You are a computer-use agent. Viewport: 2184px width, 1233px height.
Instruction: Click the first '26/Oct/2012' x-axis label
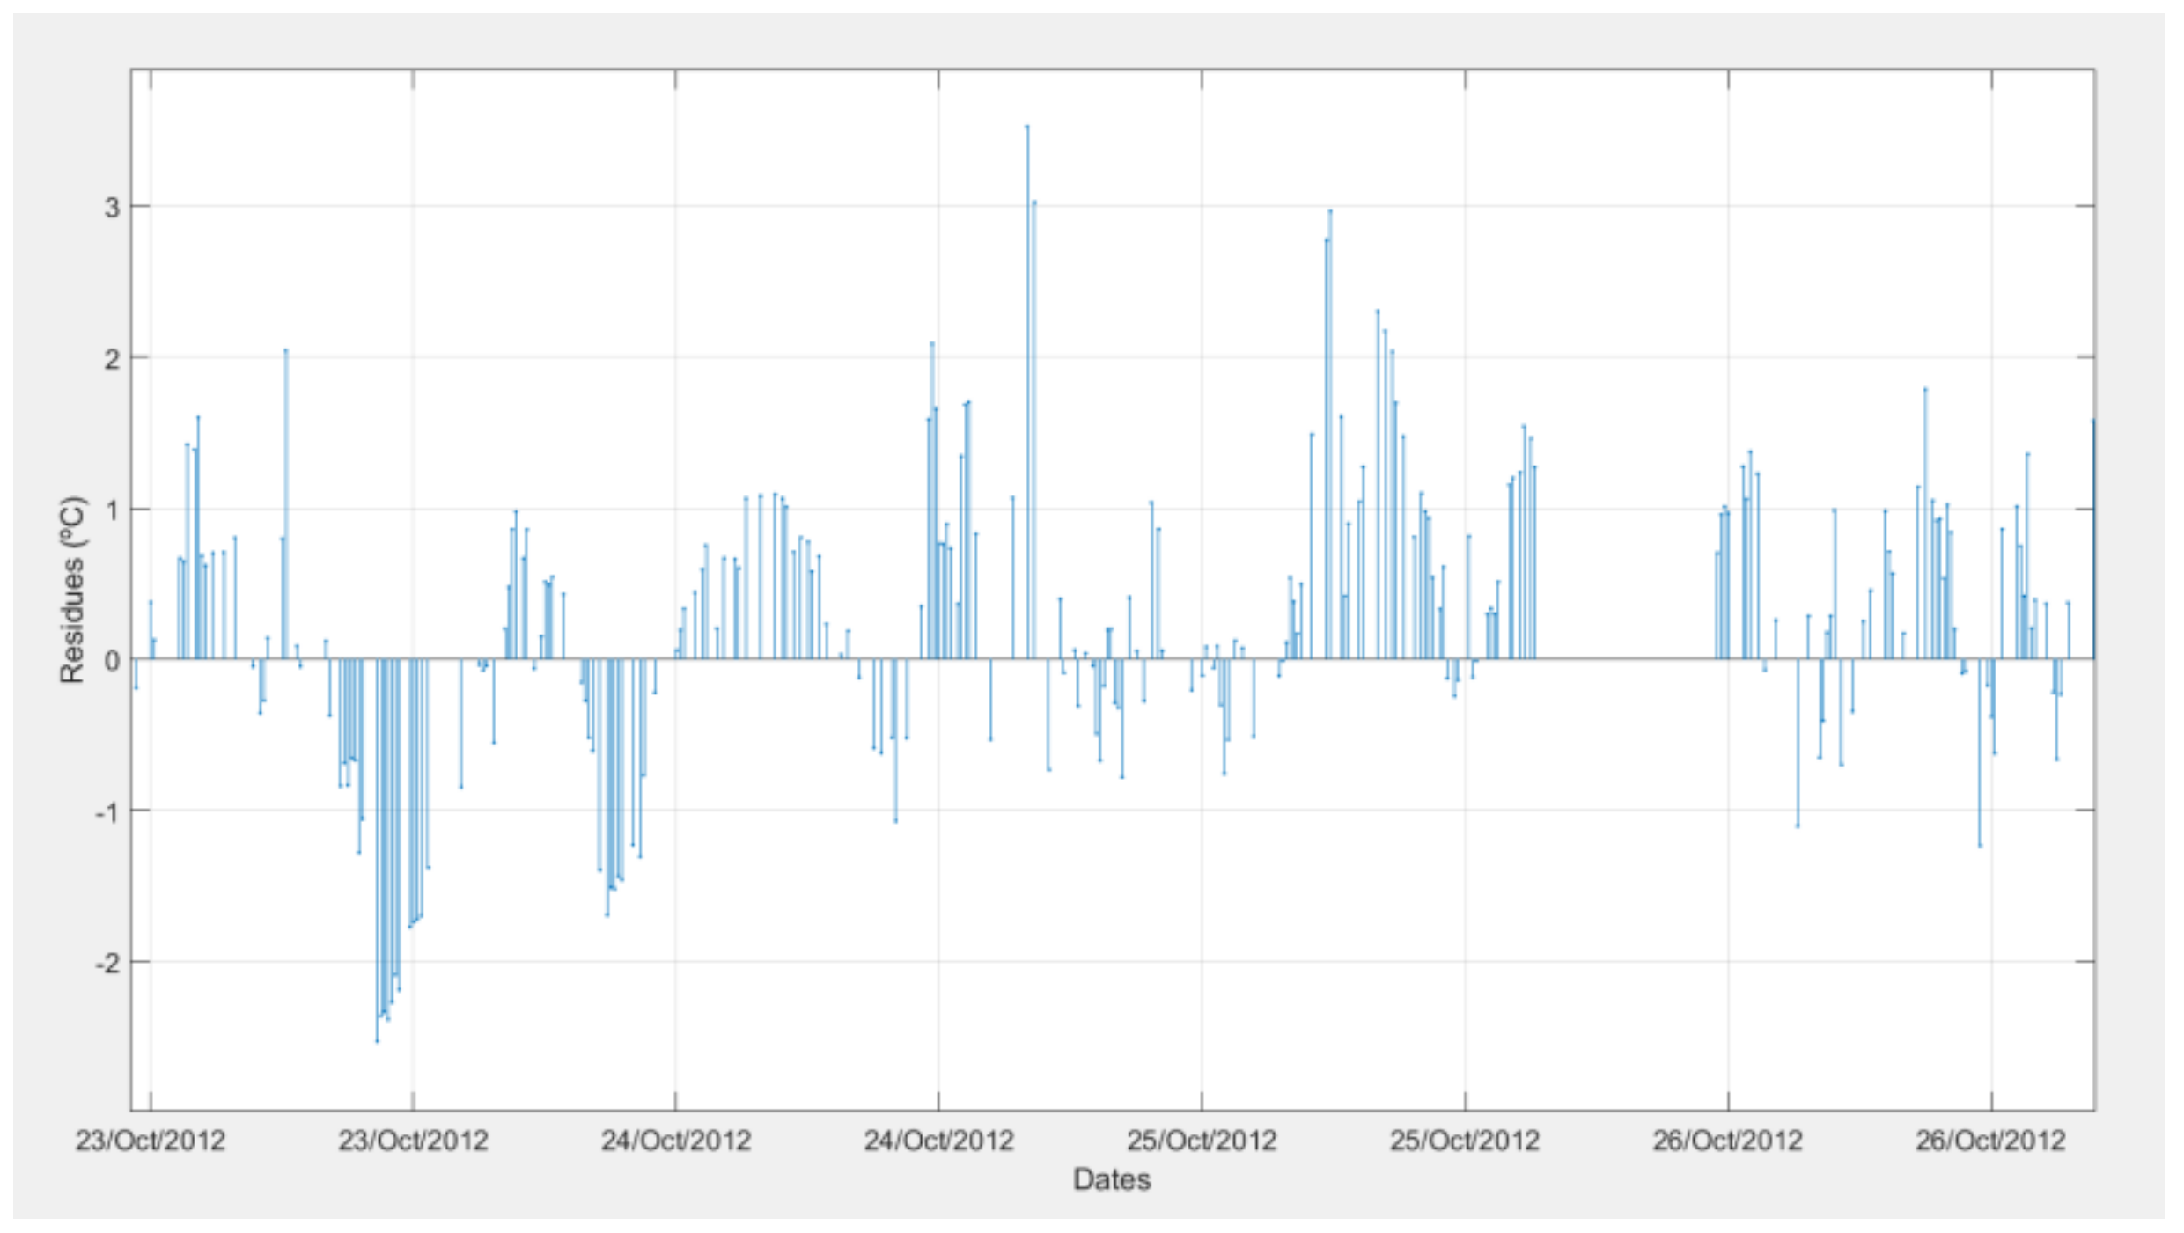tap(1727, 1141)
